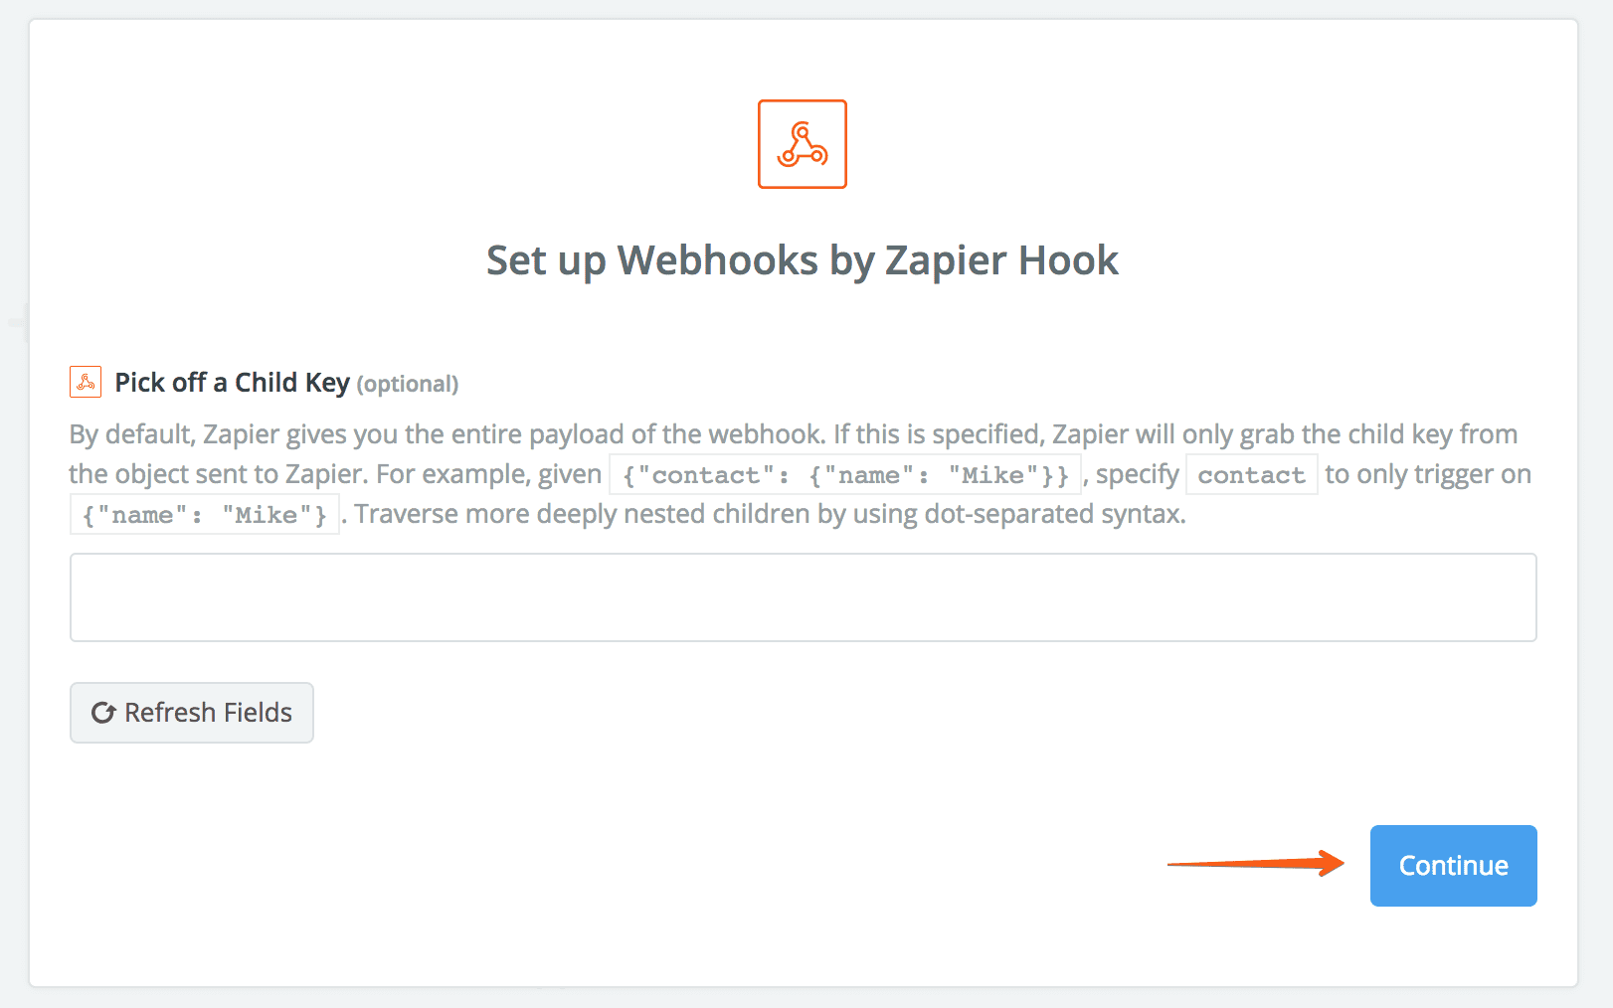Image resolution: width=1613 pixels, height=1008 pixels.
Task: Click the Refresh Fields button
Action: click(191, 712)
